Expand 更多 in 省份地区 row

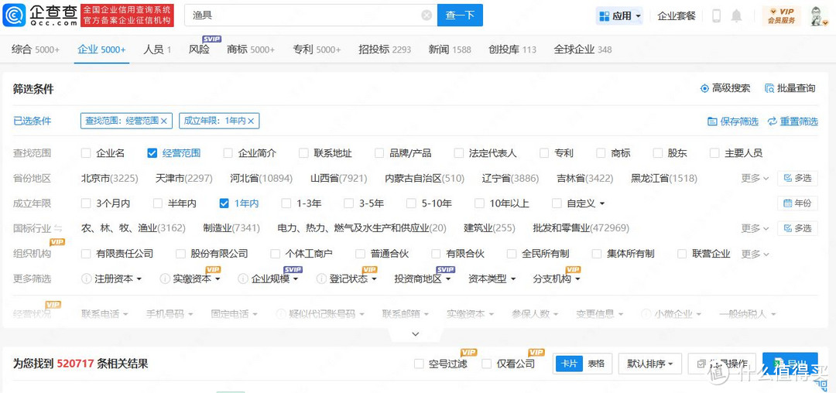pos(755,179)
